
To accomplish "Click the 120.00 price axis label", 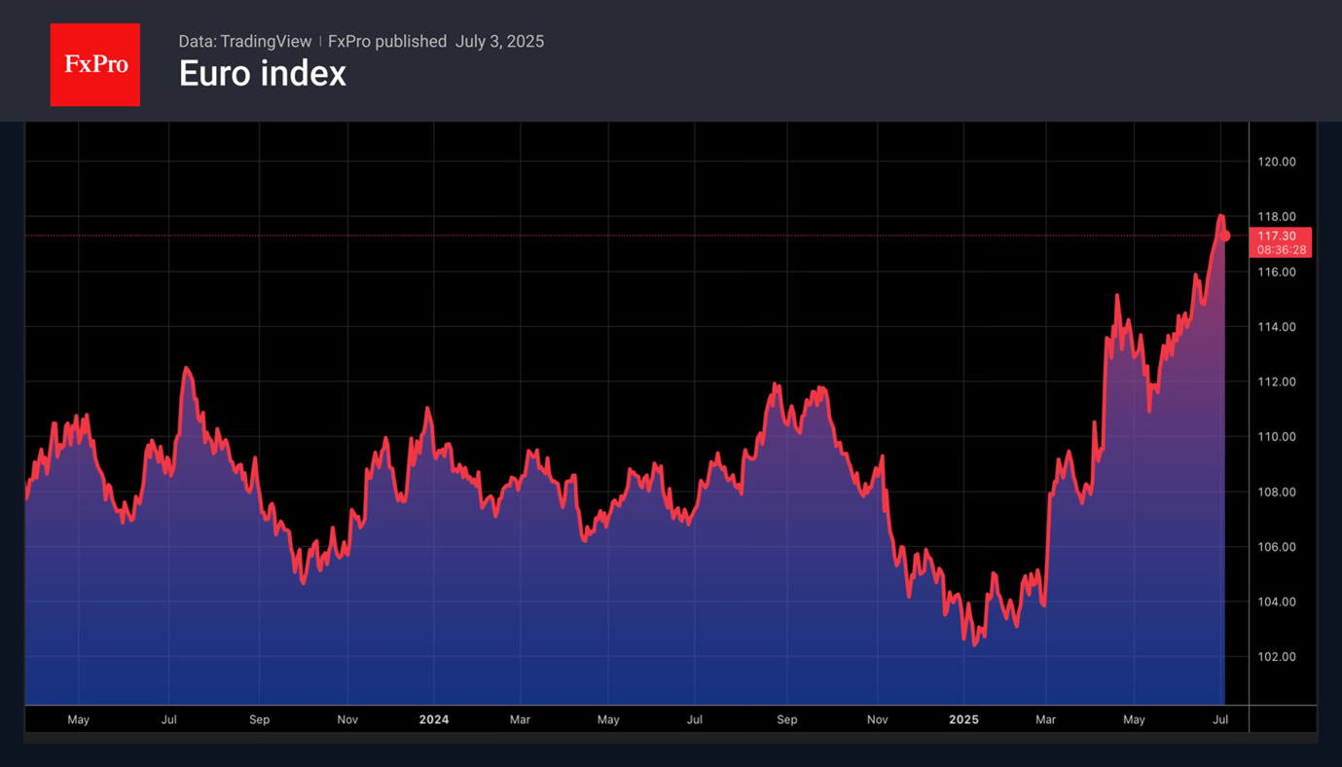I will [1276, 162].
